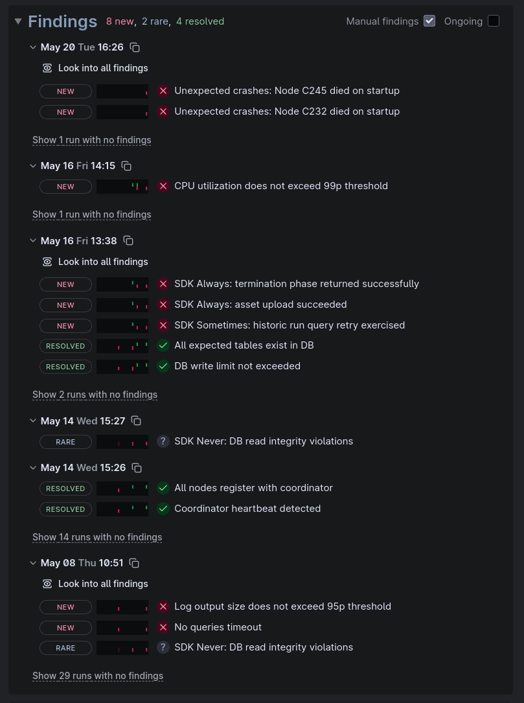Image resolution: width=524 pixels, height=703 pixels.
Task: Click copy icon next to May 08 Thu 10:51
Action: (134, 563)
